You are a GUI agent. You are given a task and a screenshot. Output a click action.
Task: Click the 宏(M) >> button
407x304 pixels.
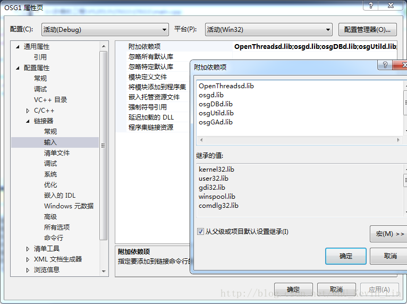click(388, 234)
